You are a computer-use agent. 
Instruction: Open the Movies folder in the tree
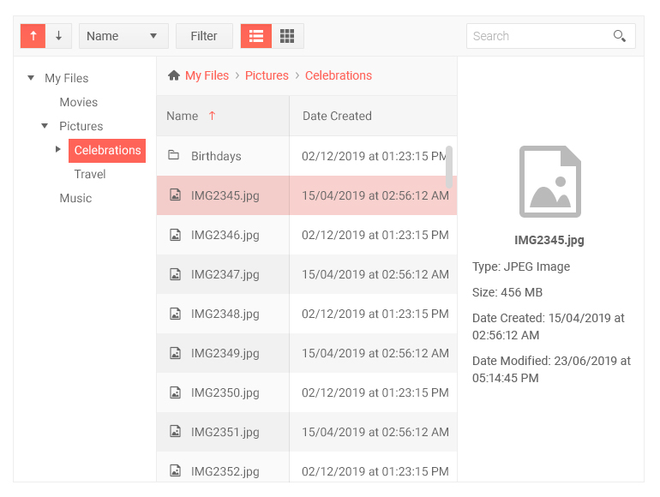pyautogui.click(x=79, y=102)
